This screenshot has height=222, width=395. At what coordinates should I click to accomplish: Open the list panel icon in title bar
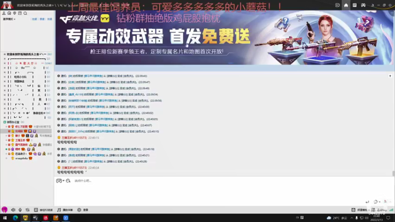click(x=355, y=5)
